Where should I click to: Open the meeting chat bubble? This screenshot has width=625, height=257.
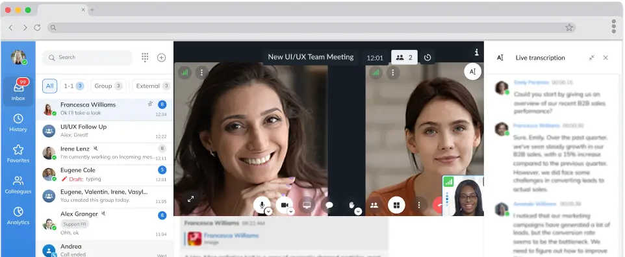click(329, 205)
